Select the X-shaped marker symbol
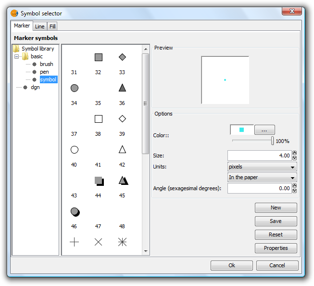Image resolution: width=314 pixels, height=286 pixels. [98, 242]
